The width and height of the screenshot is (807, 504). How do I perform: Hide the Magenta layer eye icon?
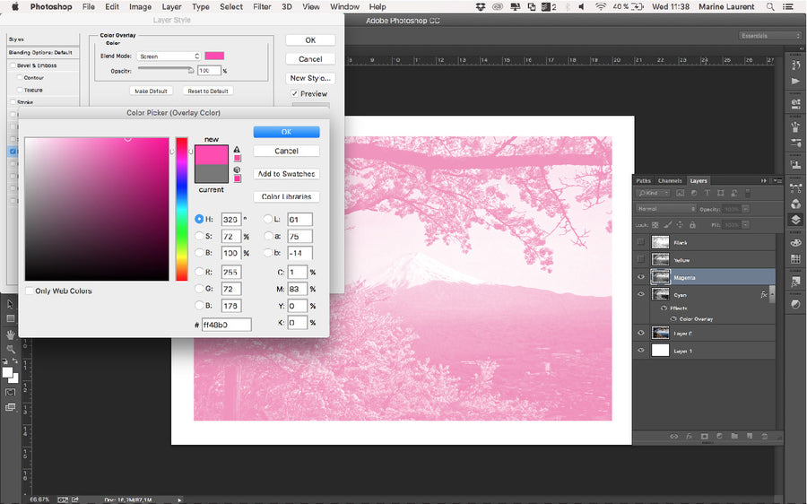tap(641, 277)
